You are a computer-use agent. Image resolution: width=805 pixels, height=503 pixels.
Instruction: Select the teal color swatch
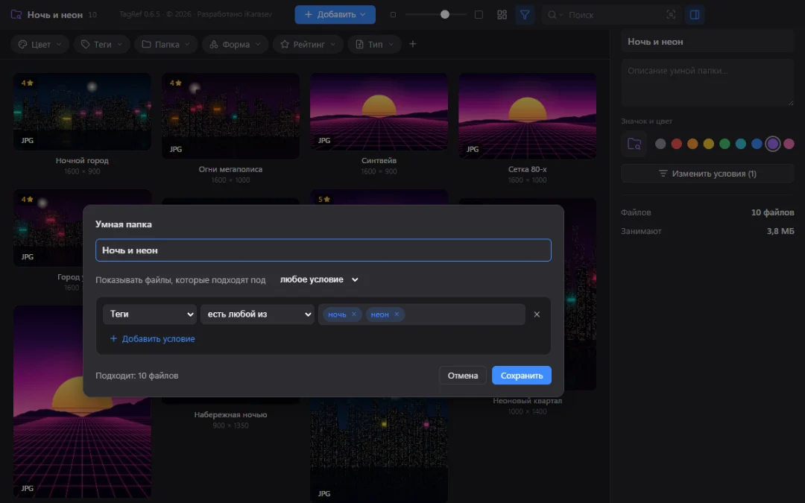[x=740, y=144]
